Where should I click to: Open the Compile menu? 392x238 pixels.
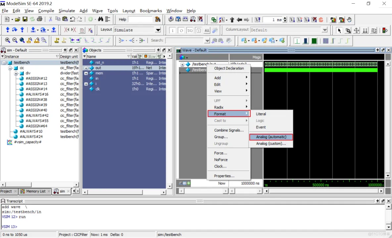click(46, 11)
